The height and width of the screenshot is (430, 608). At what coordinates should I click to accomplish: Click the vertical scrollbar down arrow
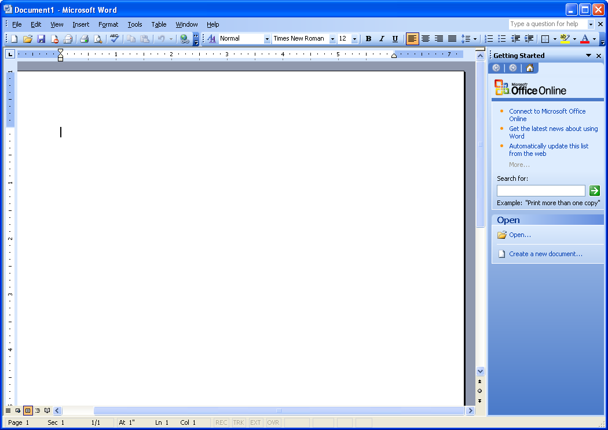480,371
